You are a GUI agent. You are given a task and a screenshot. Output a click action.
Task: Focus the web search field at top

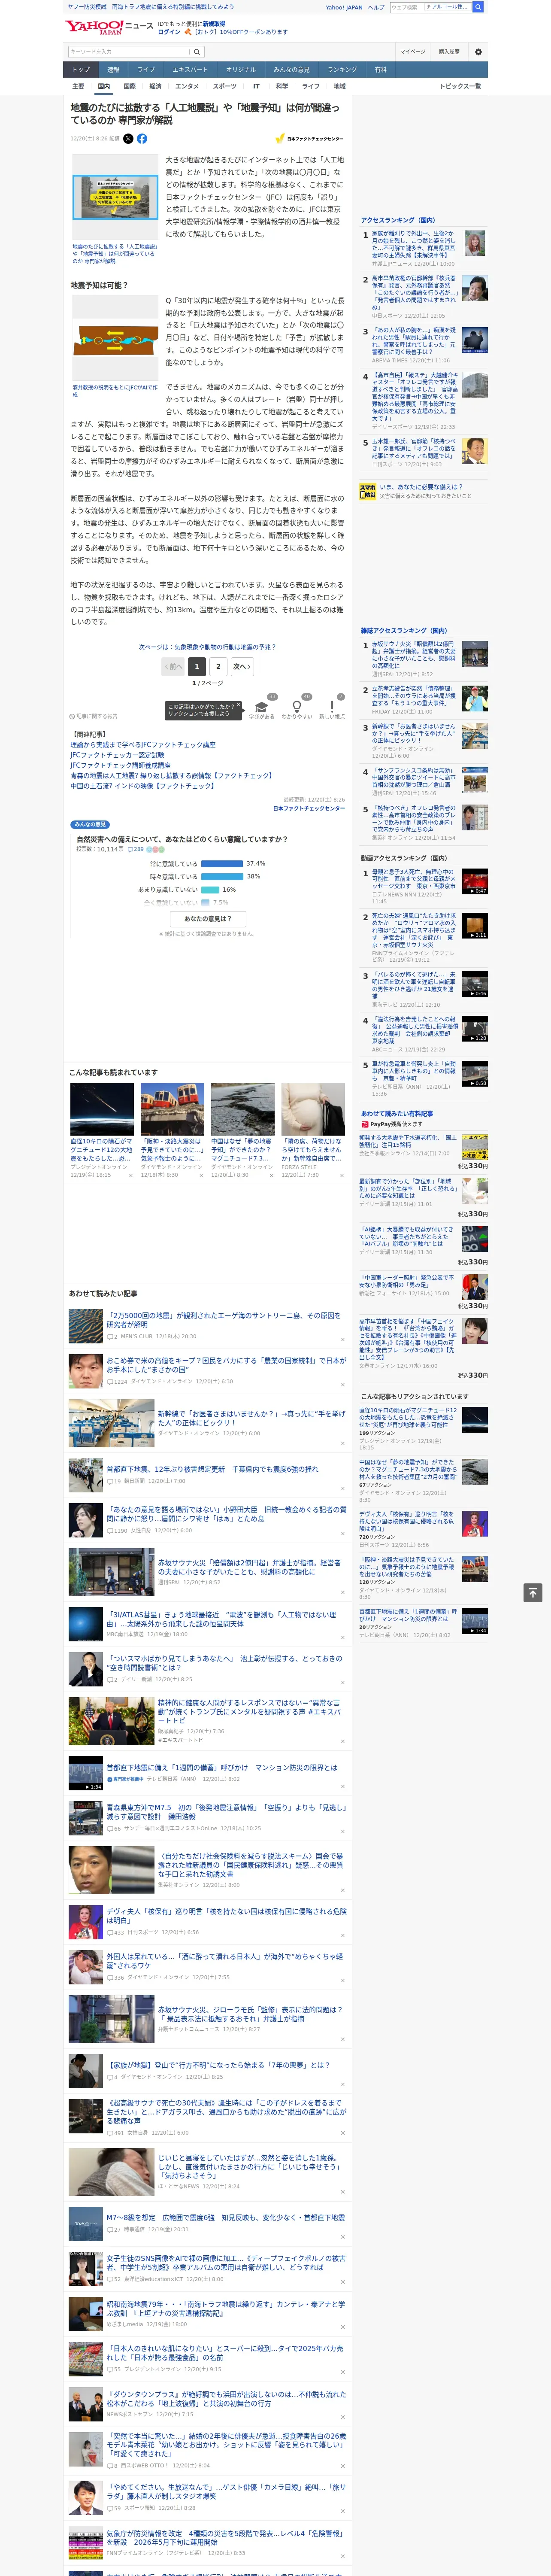pos(407,7)
